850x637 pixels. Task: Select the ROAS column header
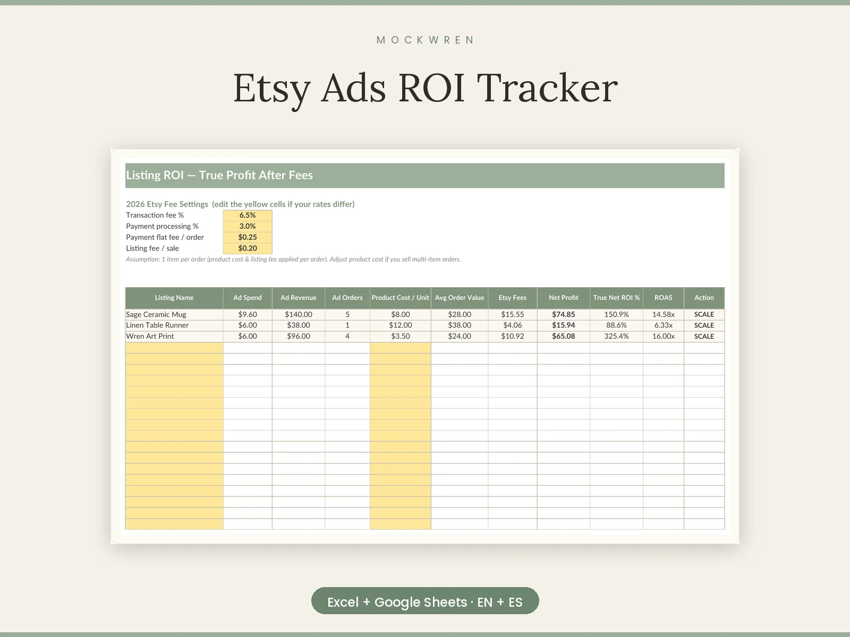tap(664, 298)
